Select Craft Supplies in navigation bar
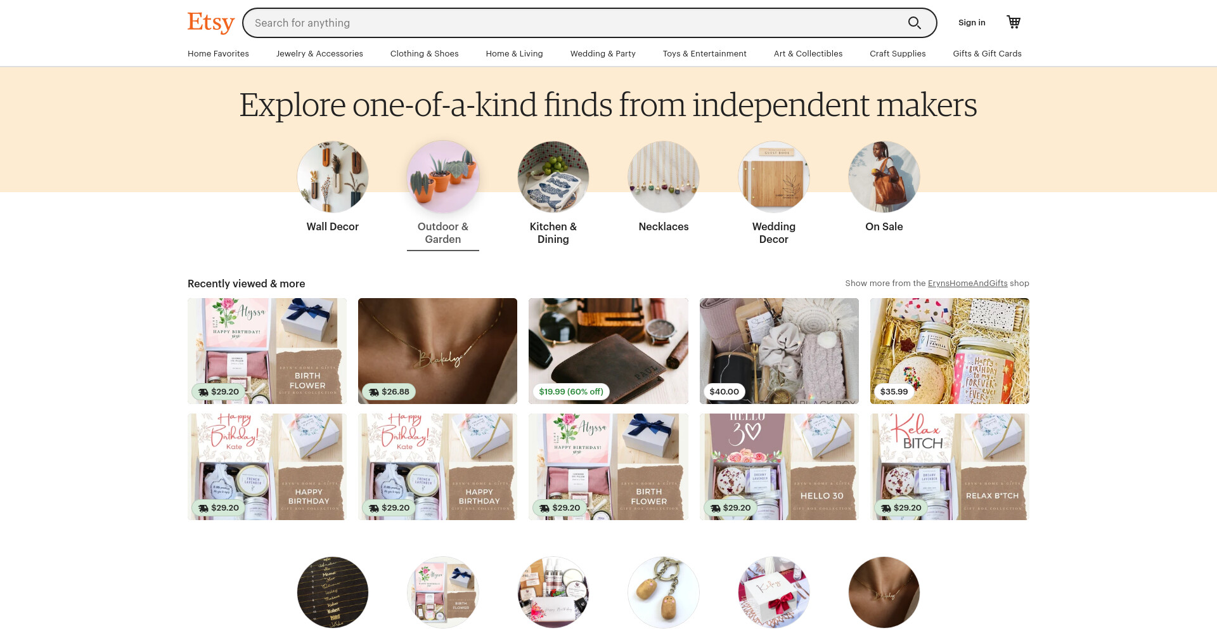Viewport: 1217px width, 633px height. pyautogui.click(x=898, y=54)
